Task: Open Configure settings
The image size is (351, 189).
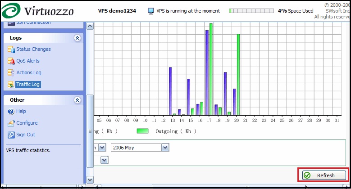Action: [27, 123]
